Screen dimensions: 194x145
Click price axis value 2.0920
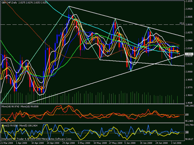[x=189, y=9]
